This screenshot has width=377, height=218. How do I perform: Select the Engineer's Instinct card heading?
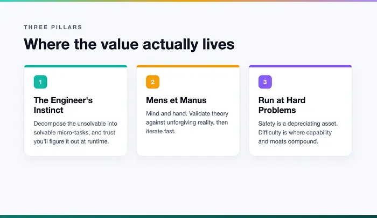[x=63, y=105]
